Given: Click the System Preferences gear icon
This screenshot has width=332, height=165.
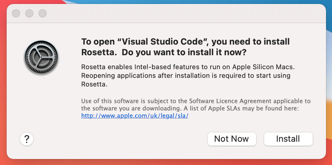Looking at the screenshot, I should coord(41,57).
